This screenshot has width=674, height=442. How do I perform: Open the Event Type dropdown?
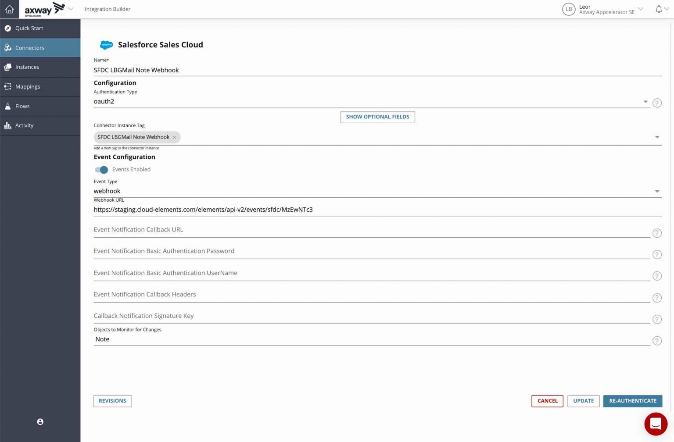pos(657,192)
